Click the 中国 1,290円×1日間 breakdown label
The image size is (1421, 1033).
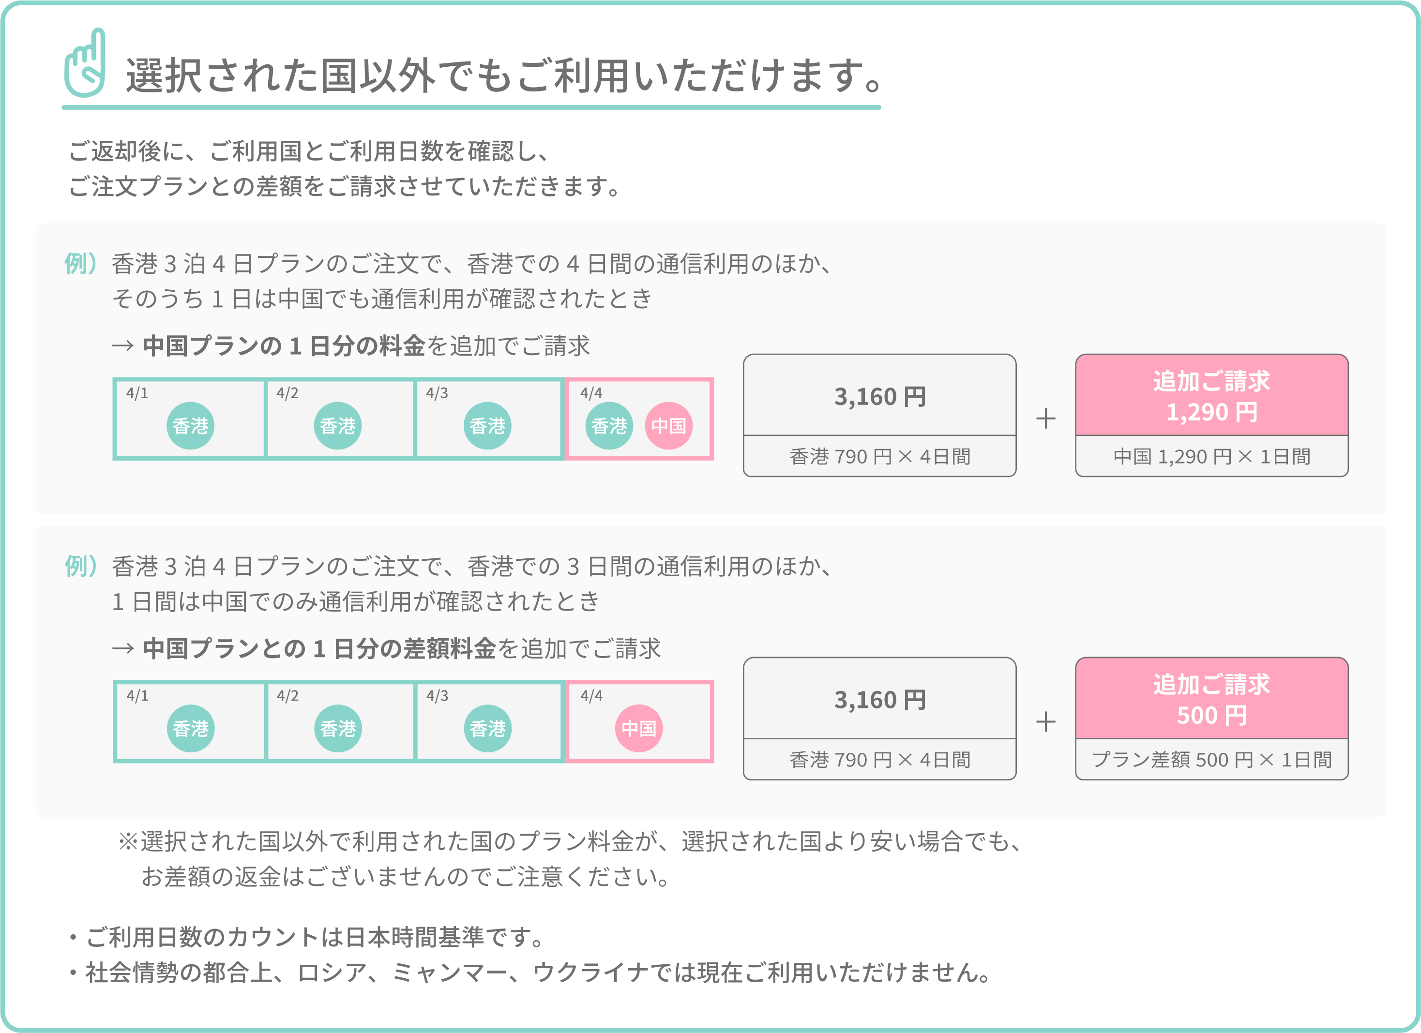click(1212, 457)
